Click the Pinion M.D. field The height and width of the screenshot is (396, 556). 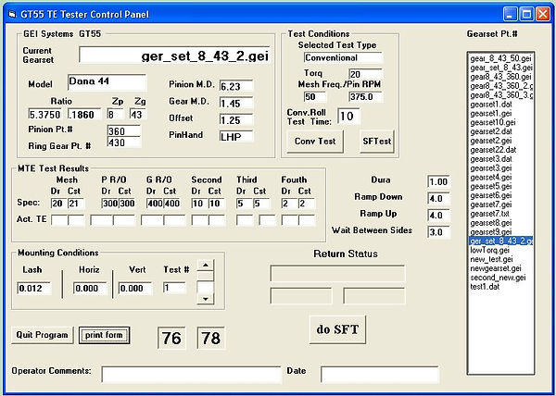[x=236, y=86]
